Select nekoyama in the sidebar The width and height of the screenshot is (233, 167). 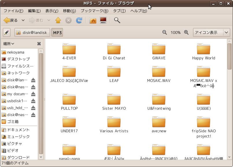click(19, 52)
